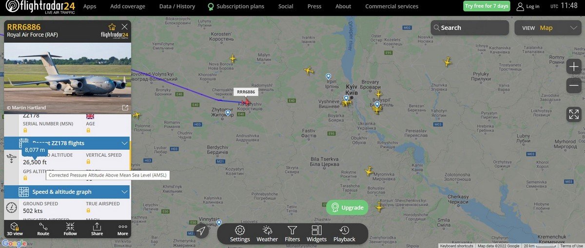Screen dimensions: 585x248
Task: Open the Subscription plans menu item
Action: tap(236, 6)
